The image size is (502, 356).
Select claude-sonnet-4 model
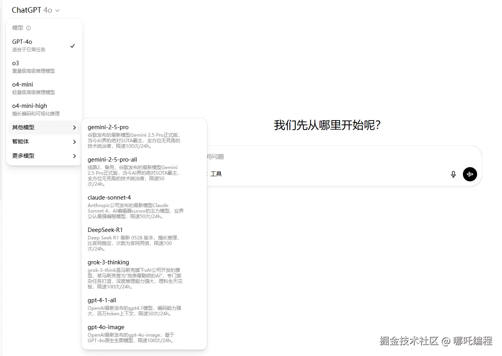coord(144,207)
